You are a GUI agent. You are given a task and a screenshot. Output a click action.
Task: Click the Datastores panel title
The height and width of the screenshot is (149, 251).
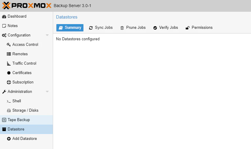67,17
